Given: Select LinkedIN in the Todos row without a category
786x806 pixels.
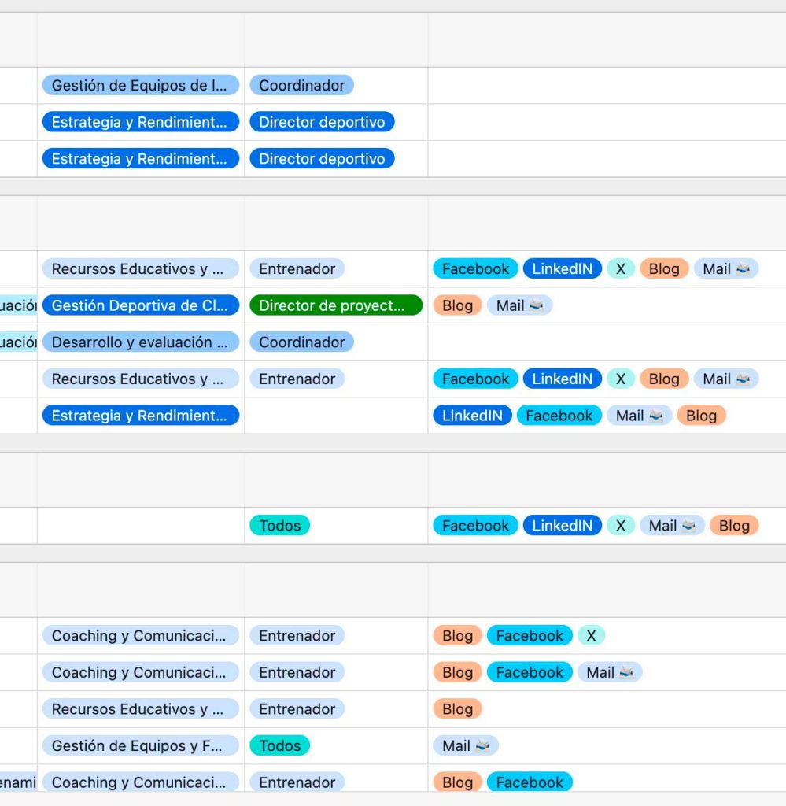Looking at the screenshot, I should (562, 525).
